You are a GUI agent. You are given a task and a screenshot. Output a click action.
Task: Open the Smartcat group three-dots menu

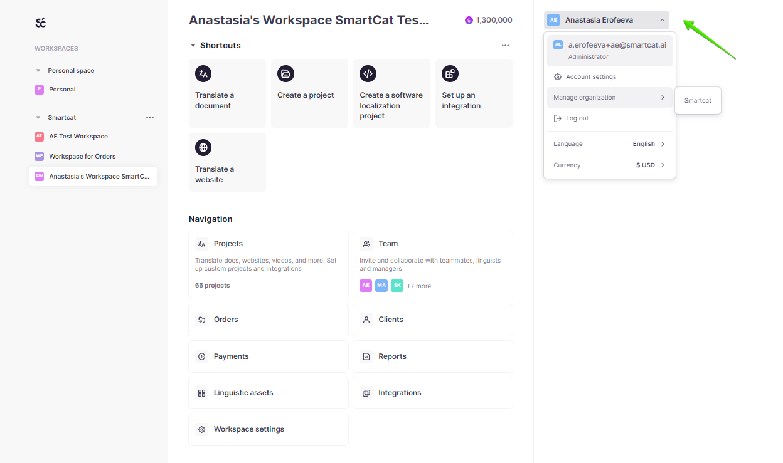click(150, 118)
